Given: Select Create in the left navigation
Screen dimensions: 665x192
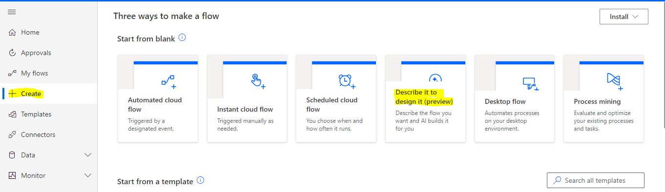Looking at the screenshot, I should tap(49, 94).
